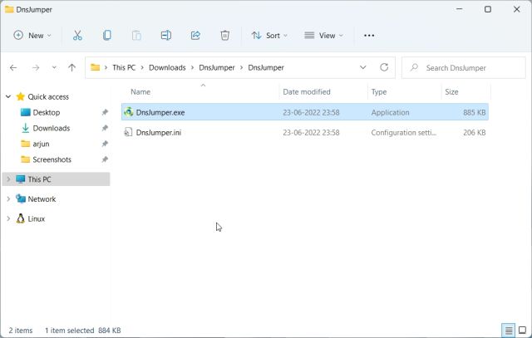532x338 pixels.
Task: Go back with the Back arrow
Action: click(13, 68)
